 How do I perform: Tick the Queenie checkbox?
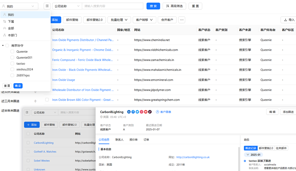(x=12, y=52)
